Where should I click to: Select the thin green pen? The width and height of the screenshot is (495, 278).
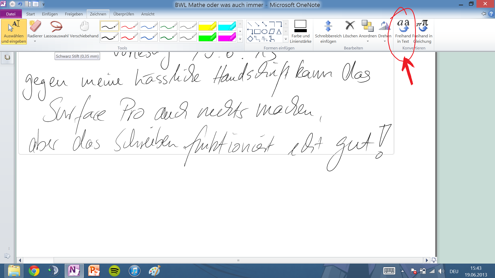click(x=168, y=26)
